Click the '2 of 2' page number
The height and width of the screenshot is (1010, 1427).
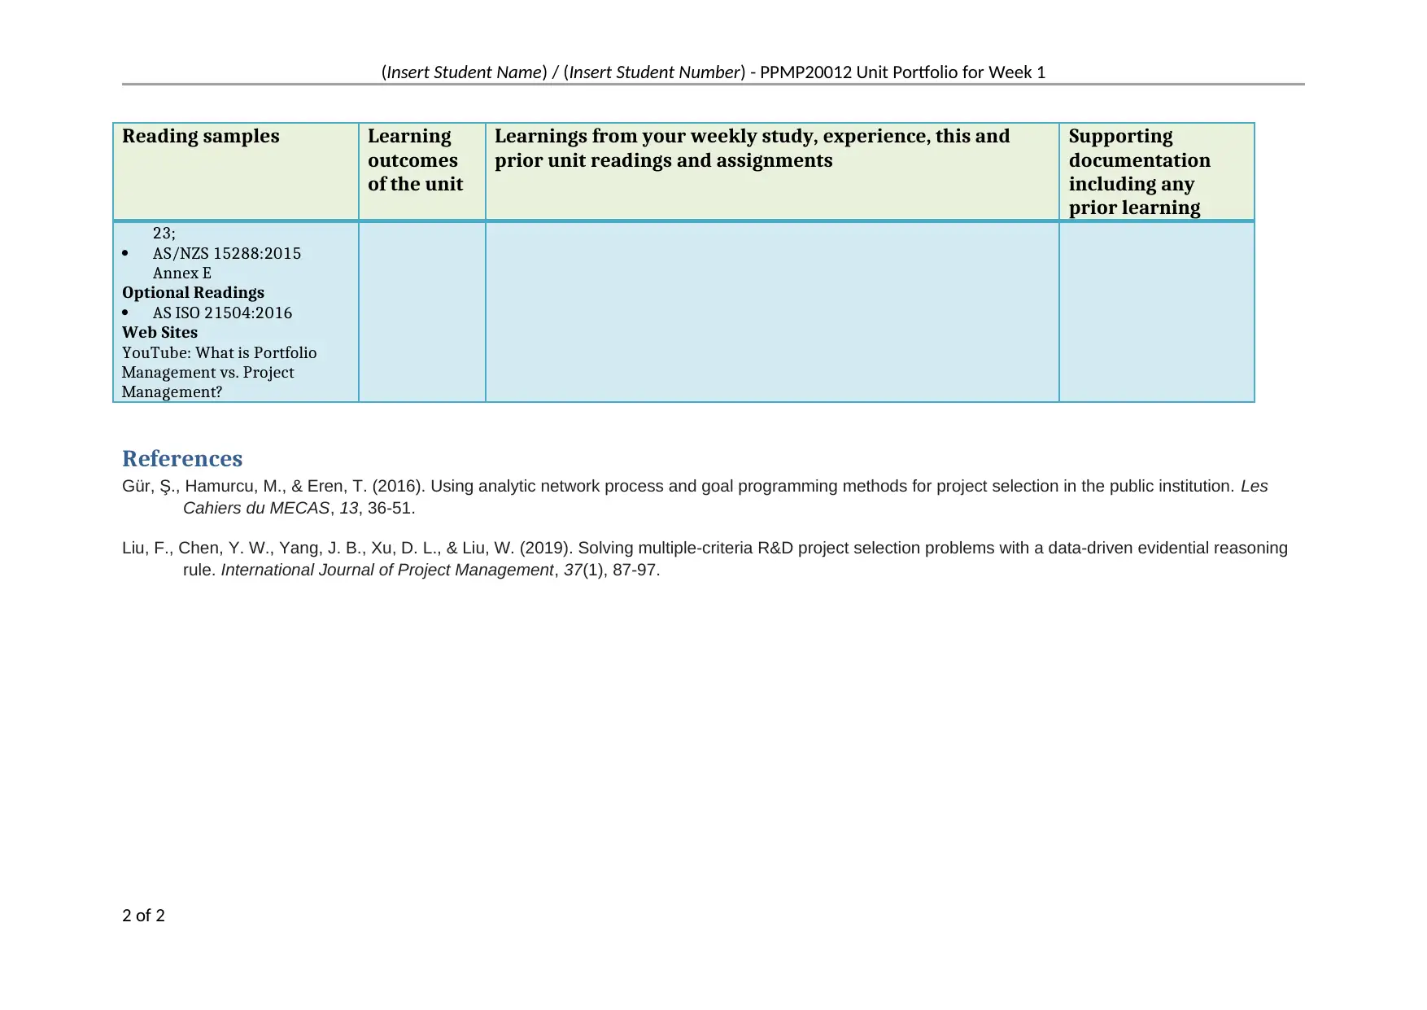click(x=143, y=916)
